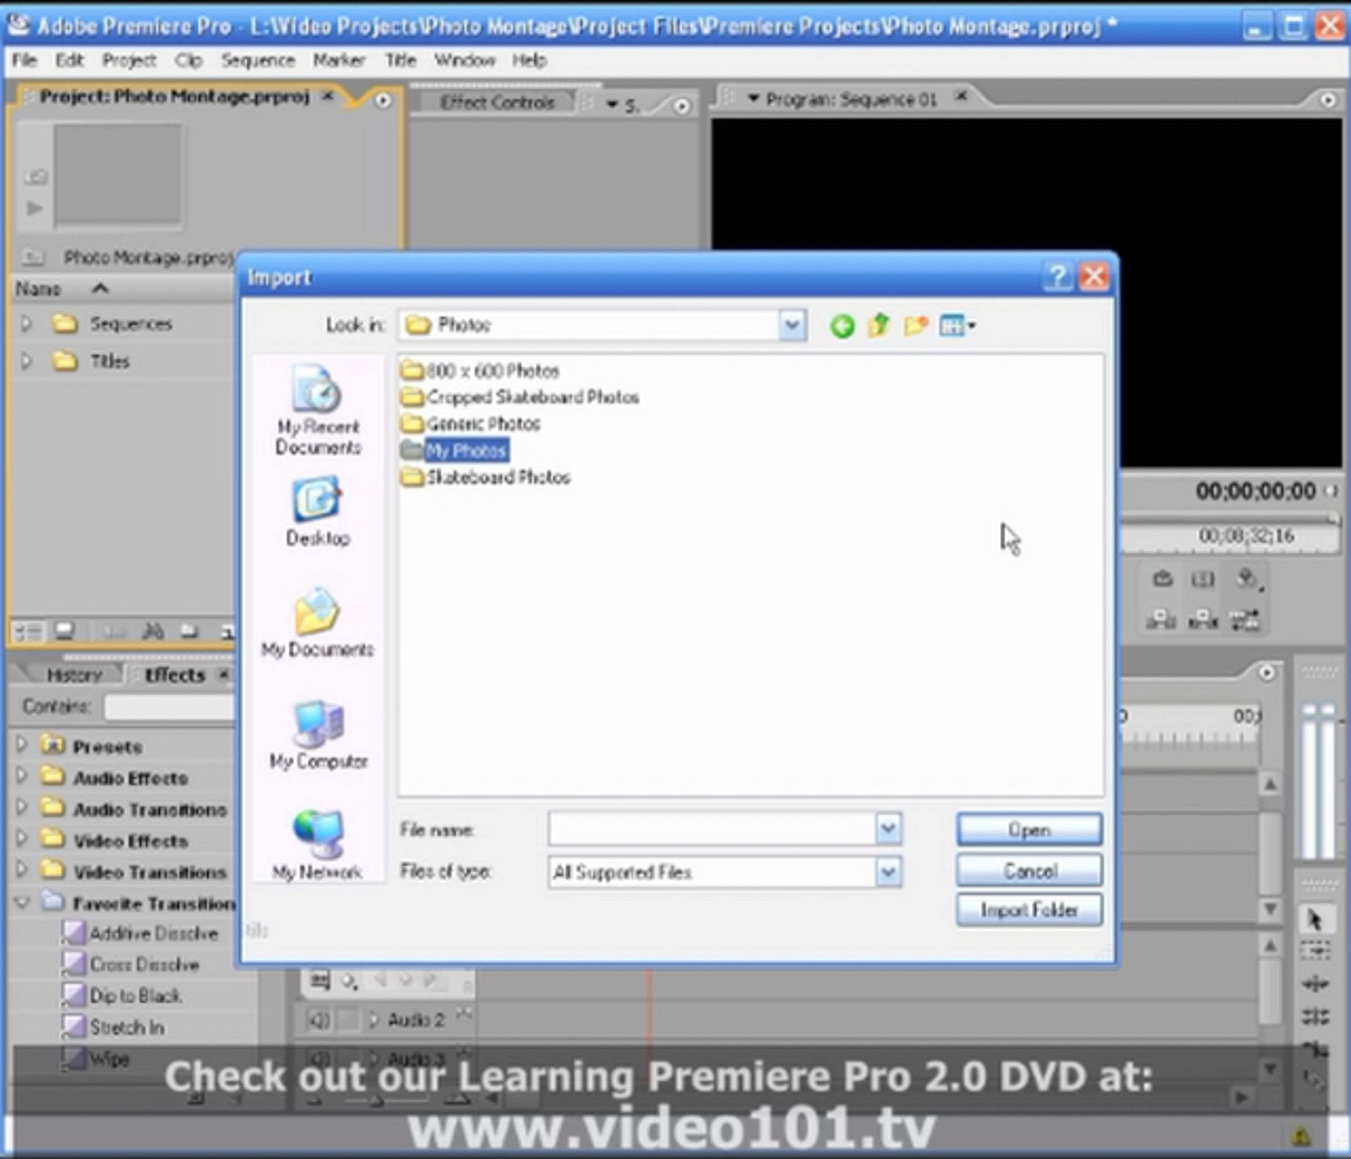Click the play button beside Project panel thumbnail

pyautogui.click(x=34, y=209)
